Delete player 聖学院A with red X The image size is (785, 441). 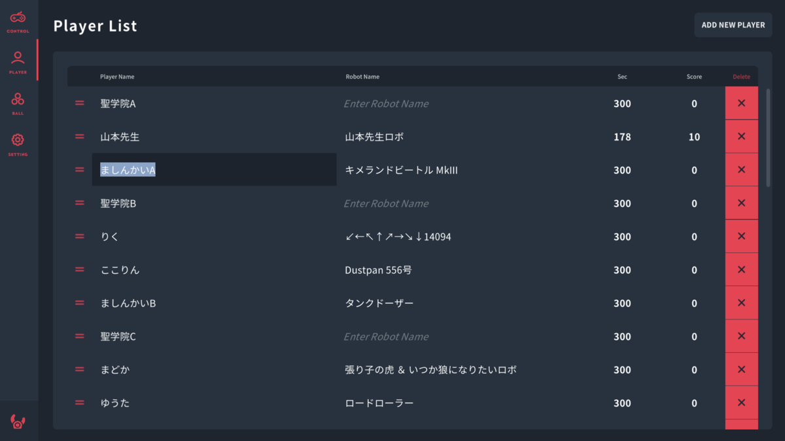pyautogui.click(x=741, y=103)
